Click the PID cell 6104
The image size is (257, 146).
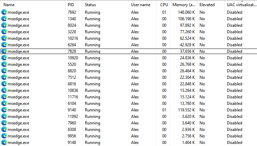pyautogui.click(x=72, y=104)
